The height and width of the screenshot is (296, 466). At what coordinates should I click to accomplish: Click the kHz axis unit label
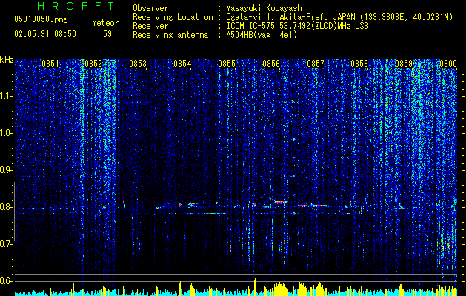(x=7, y=60)
